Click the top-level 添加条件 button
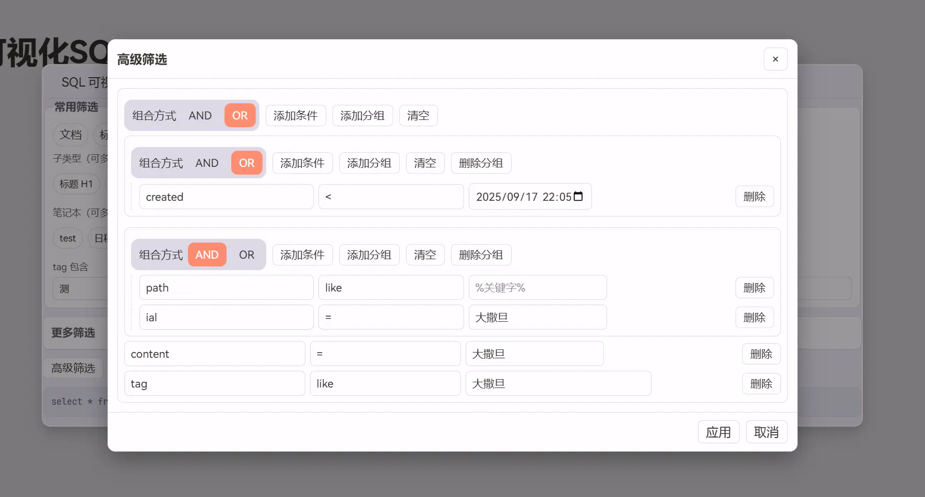The width and height of the screenshot is (925, 497). (x=295, y=116)
